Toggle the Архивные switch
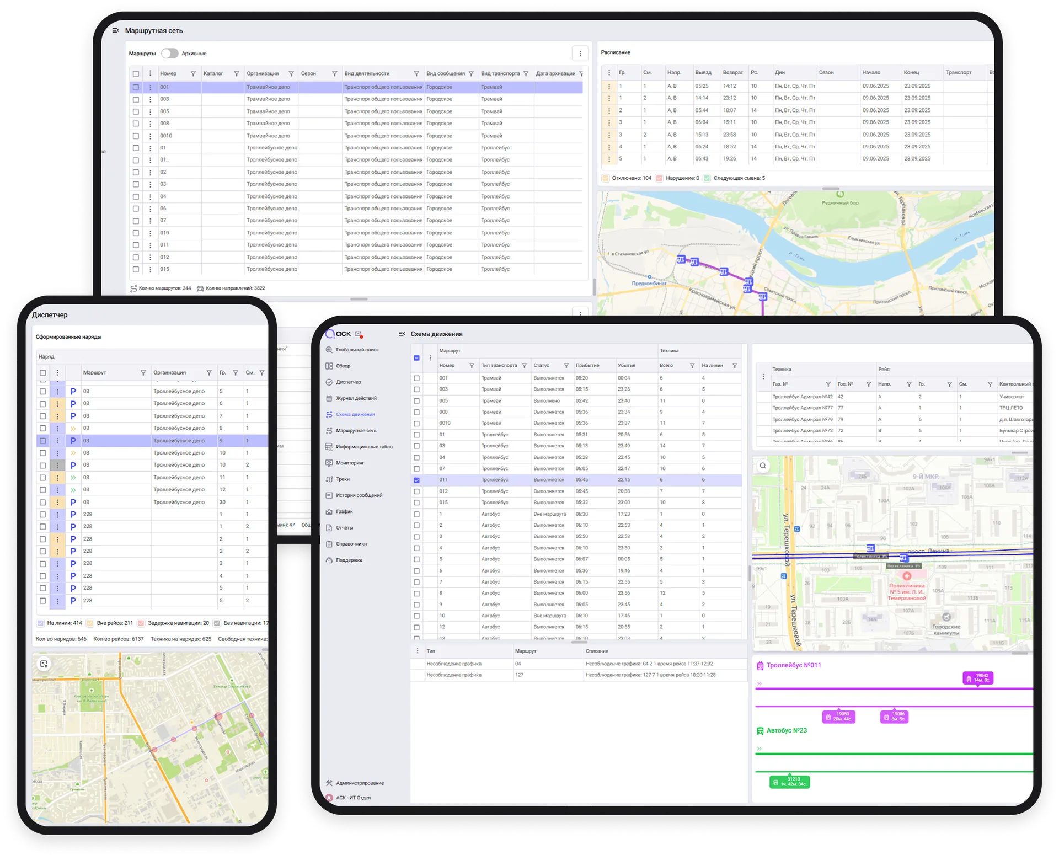 [170, 54]
